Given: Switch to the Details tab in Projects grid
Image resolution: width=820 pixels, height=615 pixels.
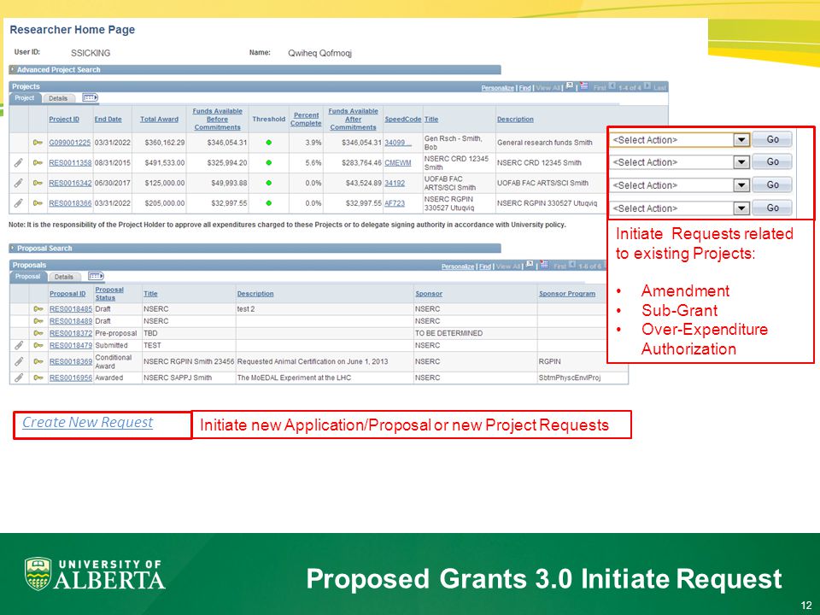Looking at the screenshot, I should [58, 98].
